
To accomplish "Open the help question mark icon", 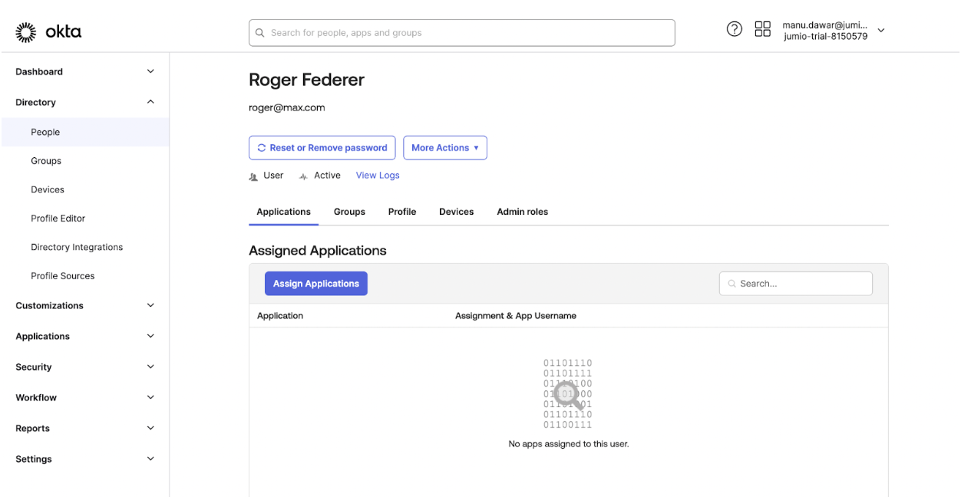I will click(x=735, y=30).
